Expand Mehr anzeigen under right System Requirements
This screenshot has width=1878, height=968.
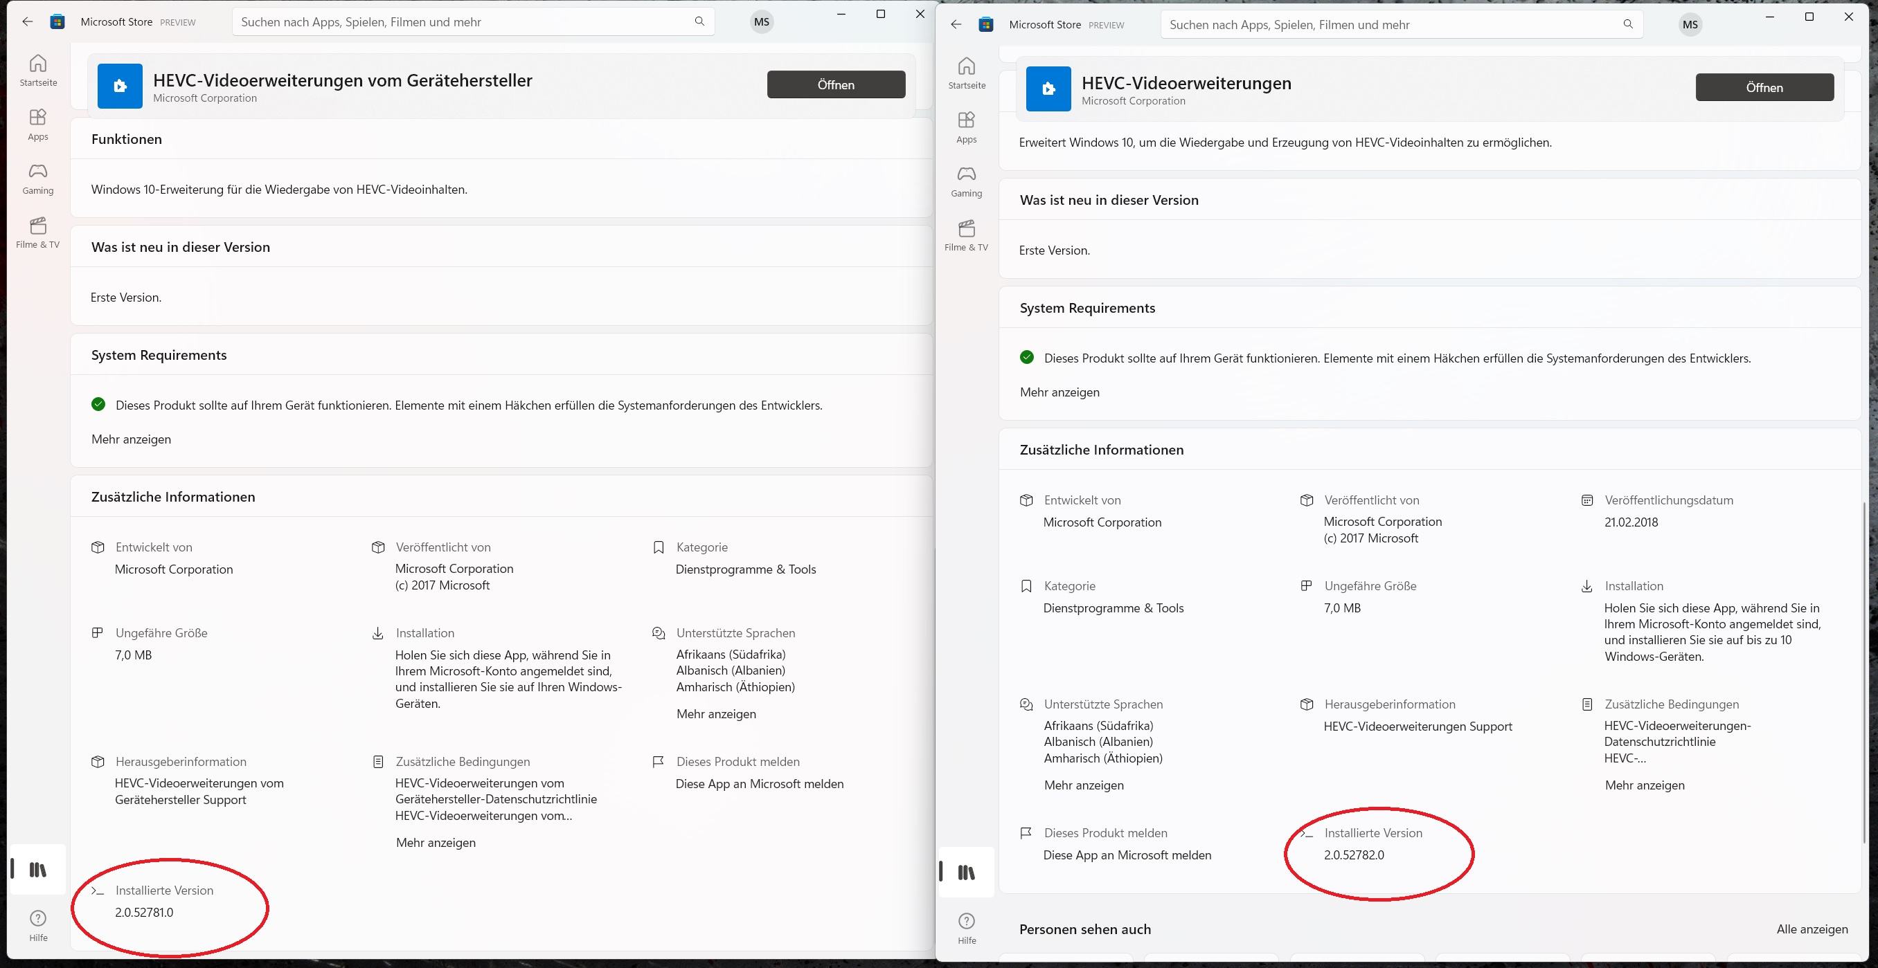[x=1059, y=392]
